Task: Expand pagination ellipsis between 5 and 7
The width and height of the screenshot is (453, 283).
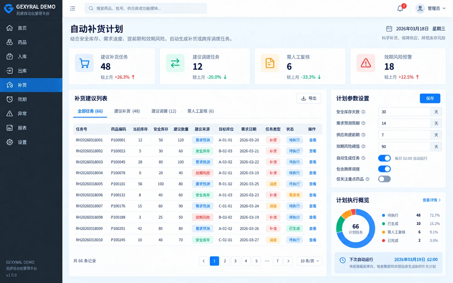Action: (267, 261)
